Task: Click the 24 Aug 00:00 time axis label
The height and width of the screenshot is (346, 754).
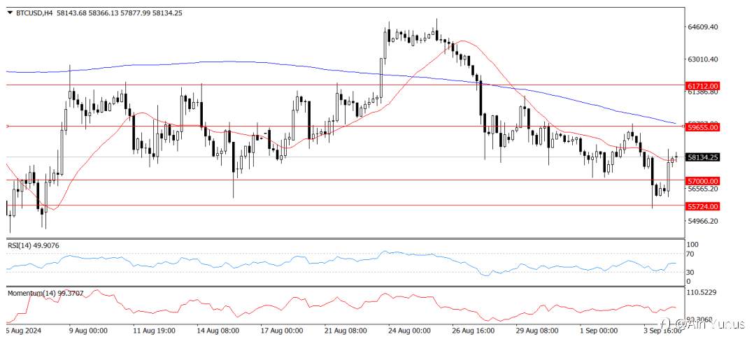Action: [x=410, y=331]
